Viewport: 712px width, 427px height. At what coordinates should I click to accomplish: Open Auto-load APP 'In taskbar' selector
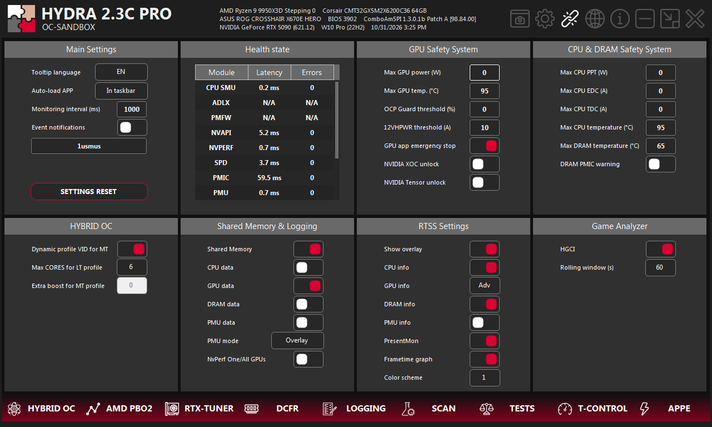click(121, 91)
